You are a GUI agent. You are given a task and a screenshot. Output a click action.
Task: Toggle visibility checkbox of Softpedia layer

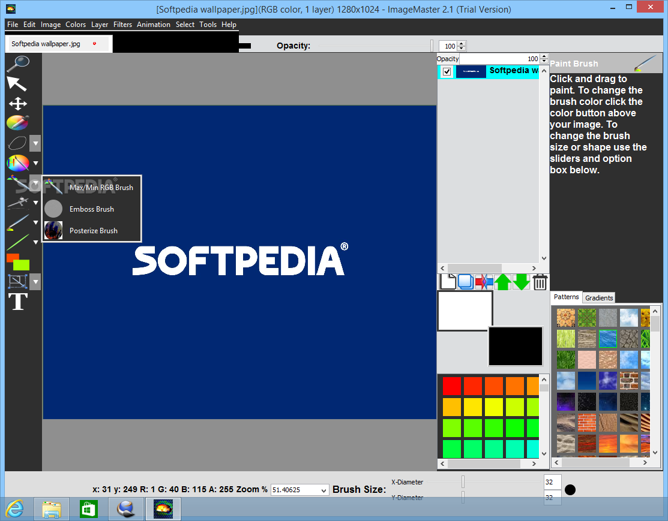[447, 71]
